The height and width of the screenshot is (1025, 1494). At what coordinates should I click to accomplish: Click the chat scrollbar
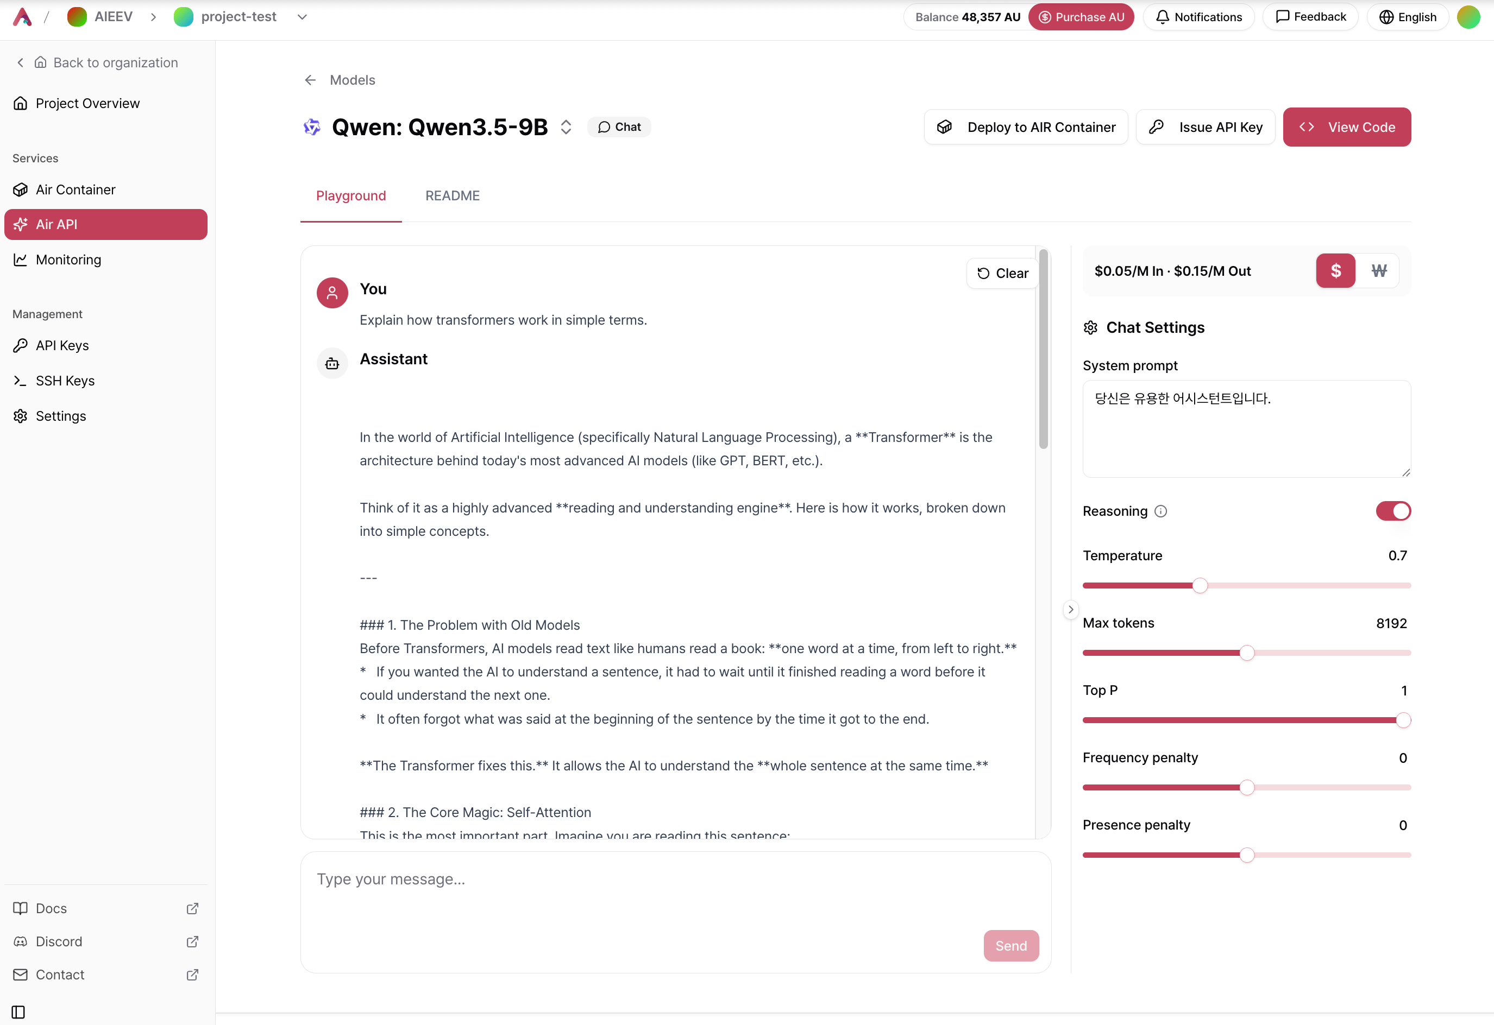(1044, 350)
